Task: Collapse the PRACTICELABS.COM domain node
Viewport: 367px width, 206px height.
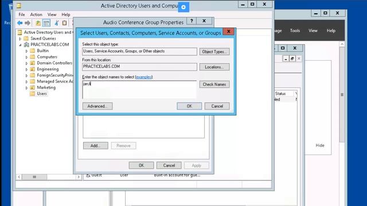Action: 20,45
